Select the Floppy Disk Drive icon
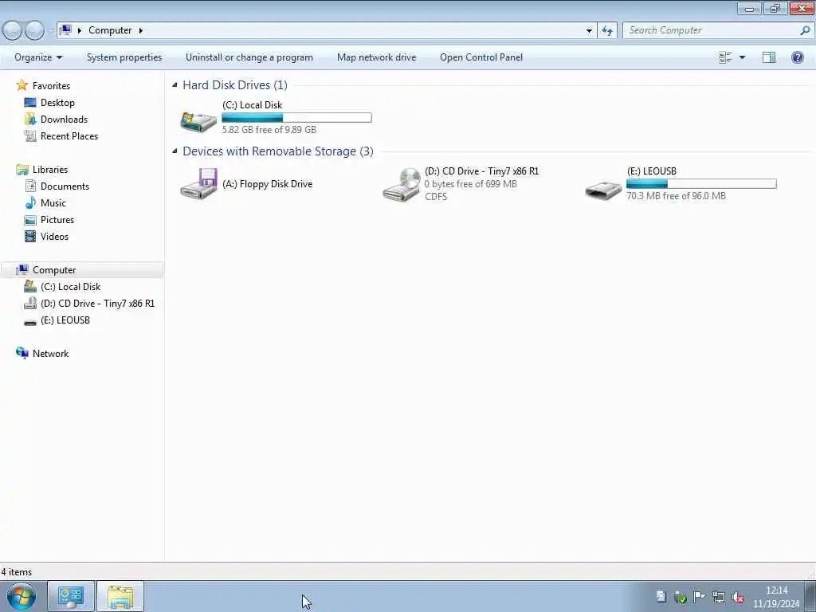This screenshot has width=816, height=612. point(198,183)
